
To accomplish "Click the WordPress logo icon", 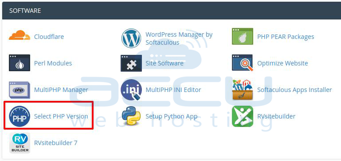I will 131,38.
